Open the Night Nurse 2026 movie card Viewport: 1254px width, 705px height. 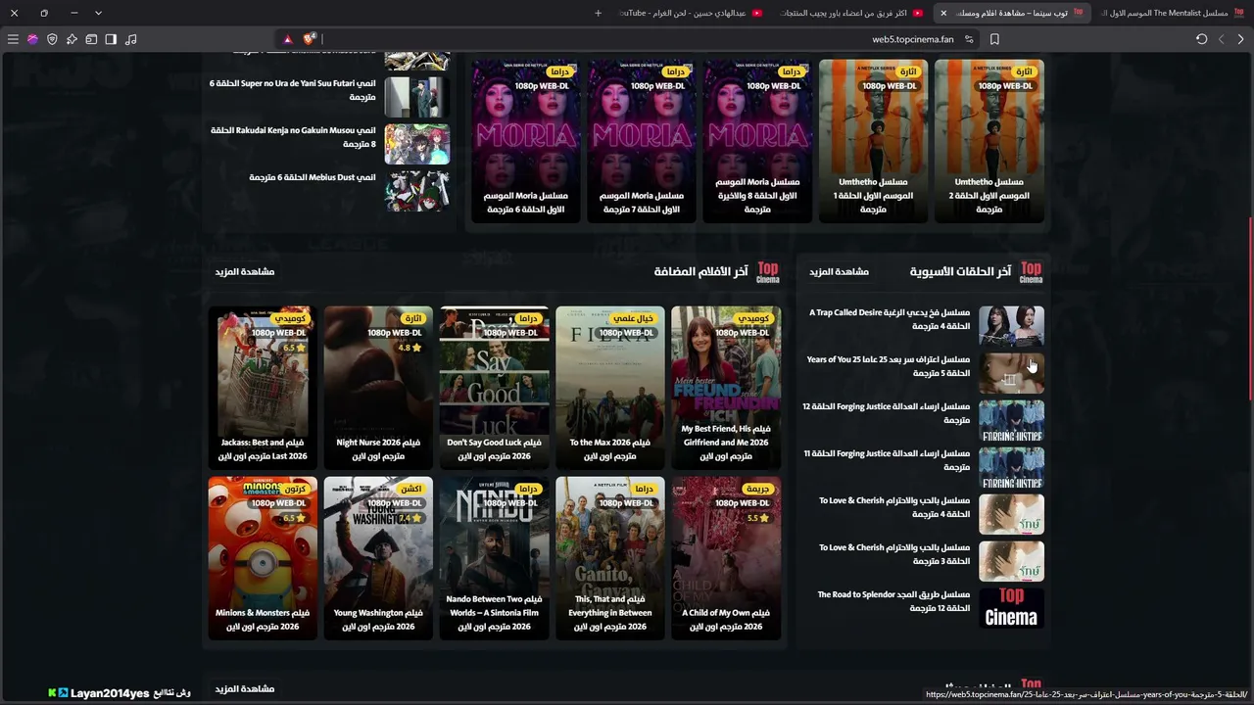pyautogui.click(x=378, y=388)
